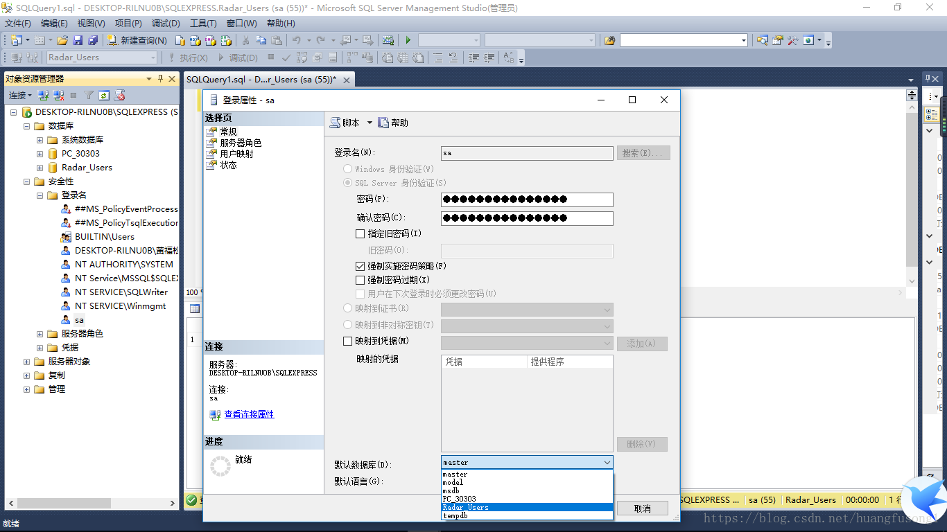Open the default database (默认数据库) combo box
This screenshot has height=532, width=947.
click(x=527, y=462)
